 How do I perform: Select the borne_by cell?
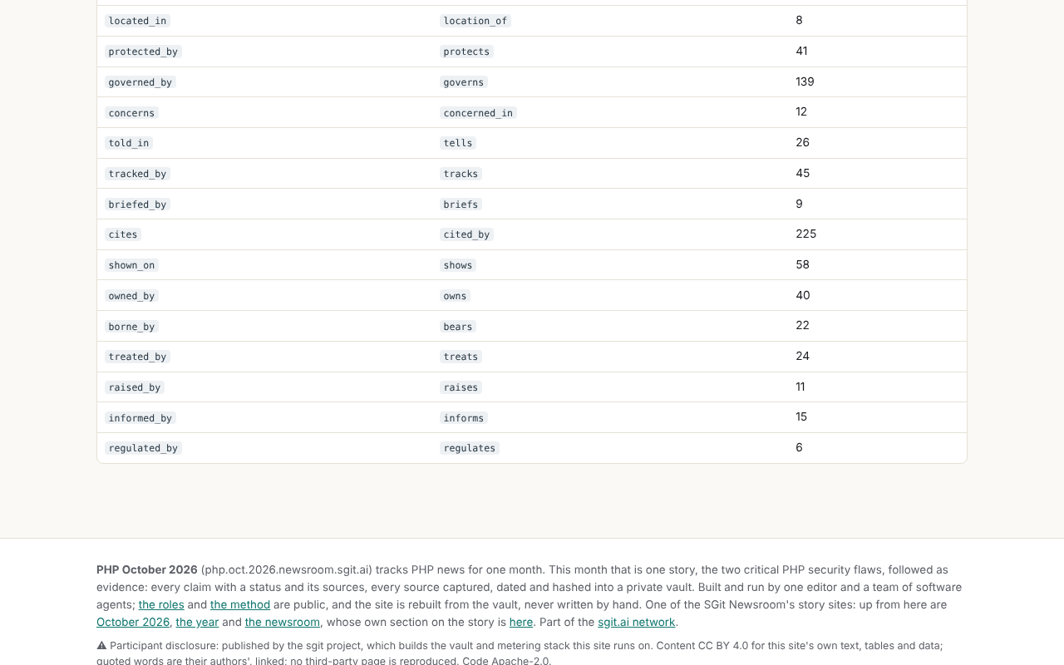tap(131, 327)
